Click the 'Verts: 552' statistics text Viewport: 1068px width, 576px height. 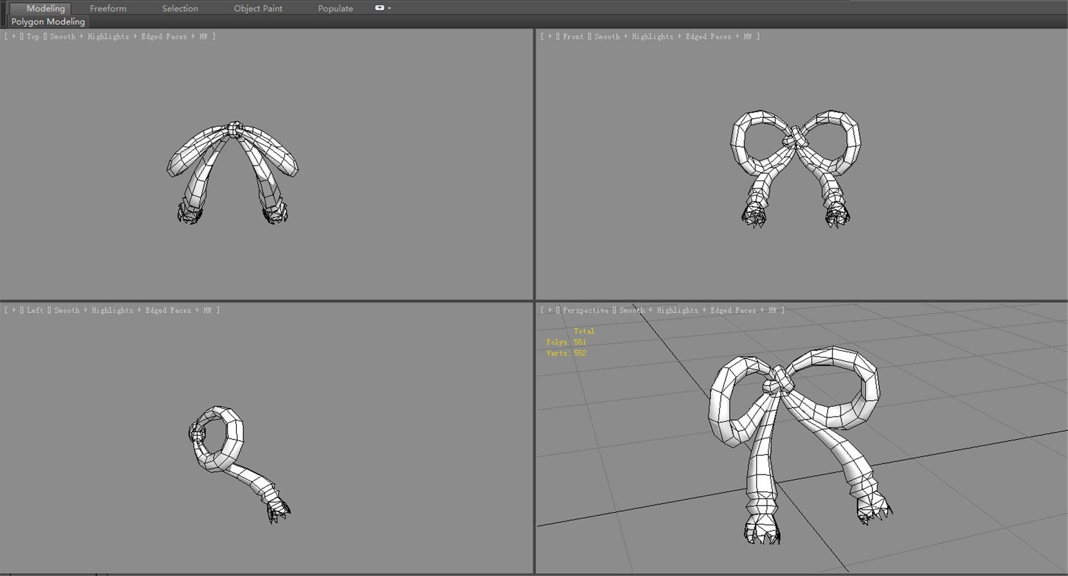[x=566, y=353]
